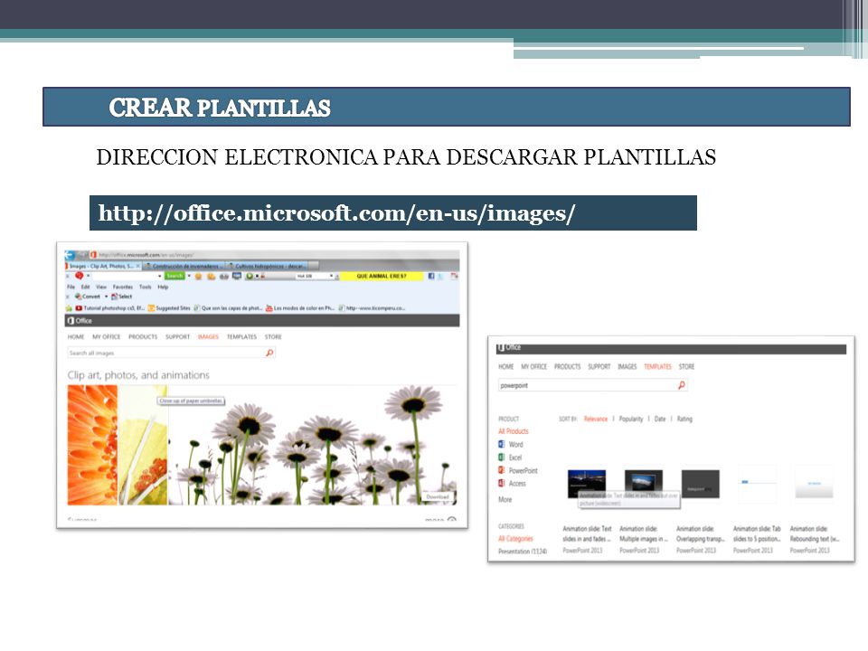
Task: Close the 'Images - Clip Art' browser tab
Action: pos(137,266)
